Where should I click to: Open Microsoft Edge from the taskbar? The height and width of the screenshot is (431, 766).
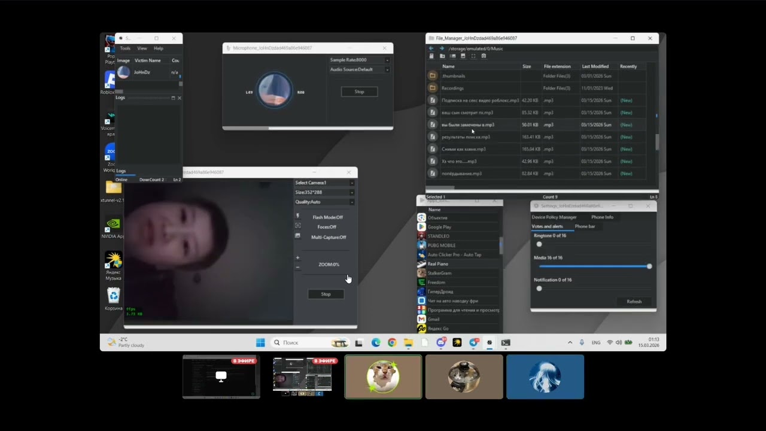(x=375, y=342)
